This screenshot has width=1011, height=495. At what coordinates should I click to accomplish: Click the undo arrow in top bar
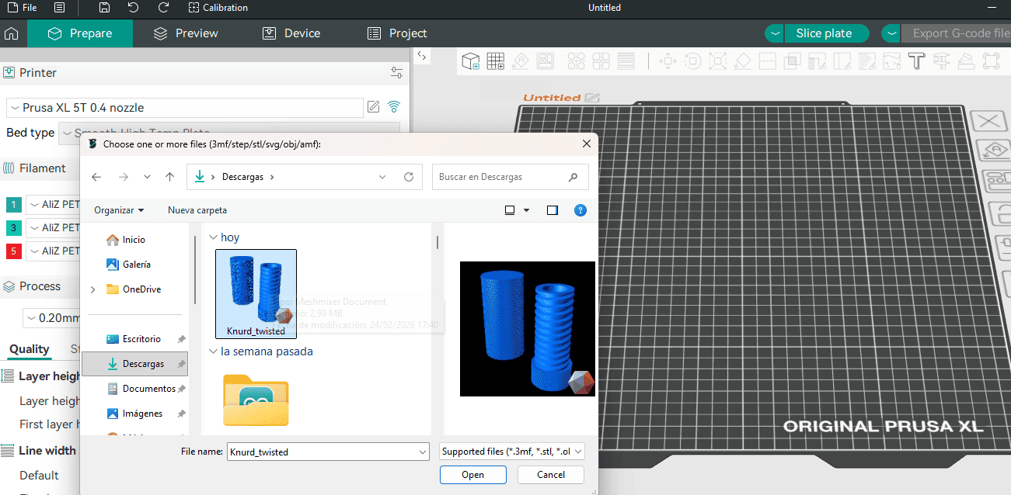click(134, 8)
